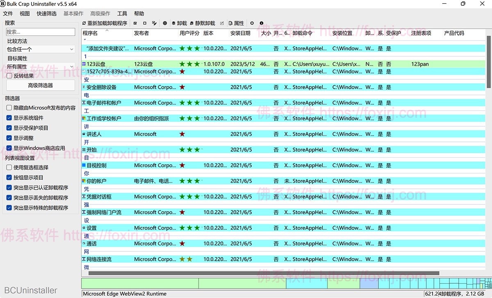Click the 卸载 (Uninstall) toolbar button

pos(179,23)
